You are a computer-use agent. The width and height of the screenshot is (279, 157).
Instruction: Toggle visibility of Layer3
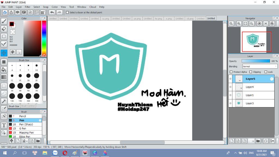(x=231, y=103)
